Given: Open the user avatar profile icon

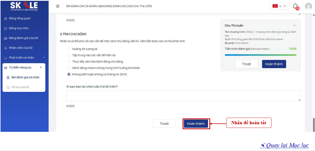Looking at the screenshot, I should coord(308,6).
